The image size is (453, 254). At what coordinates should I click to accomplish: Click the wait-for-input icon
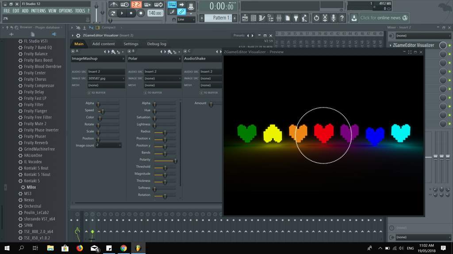click(x=124, y=4)
